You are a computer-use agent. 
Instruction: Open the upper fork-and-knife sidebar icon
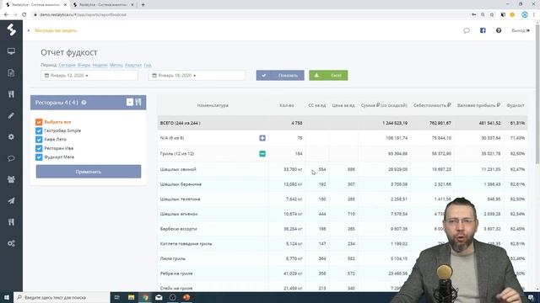click(11, 94)
